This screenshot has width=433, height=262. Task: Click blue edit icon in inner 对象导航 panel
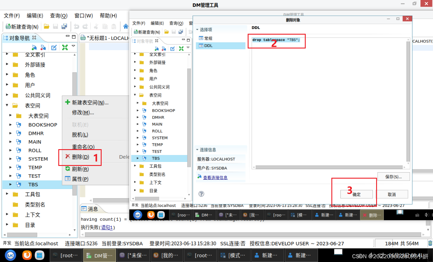(x=173, y=48)
